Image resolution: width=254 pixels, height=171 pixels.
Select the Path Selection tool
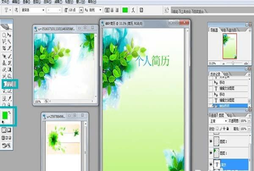[5, 84]
